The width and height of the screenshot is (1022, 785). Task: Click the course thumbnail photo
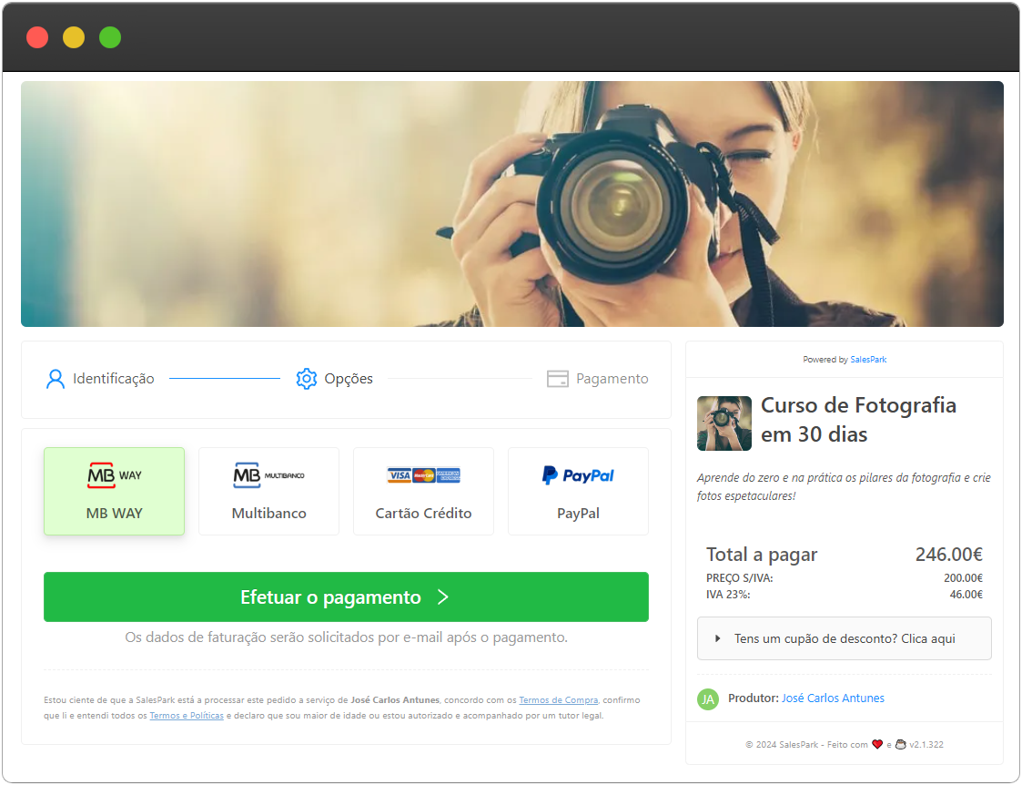coord(724,423)
